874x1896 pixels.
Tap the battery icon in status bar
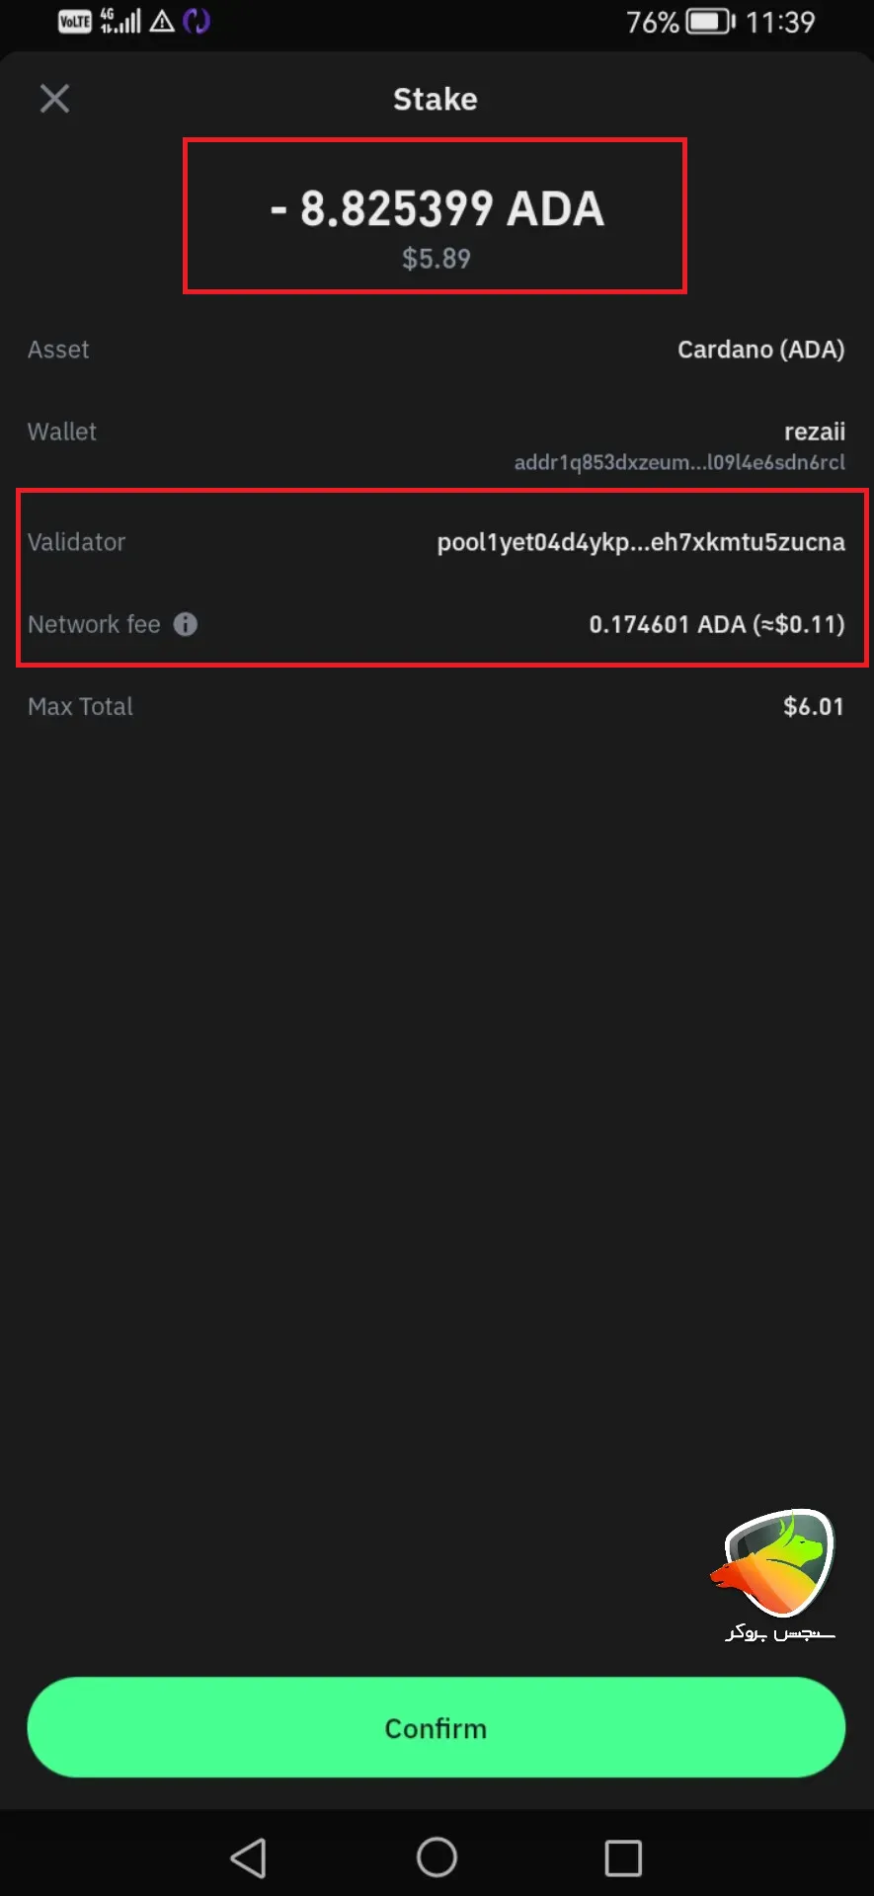coord(710,22)
